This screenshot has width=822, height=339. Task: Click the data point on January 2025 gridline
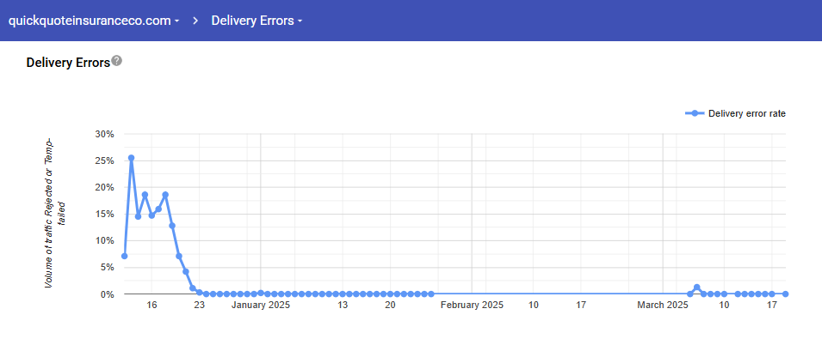pos(261,293)
